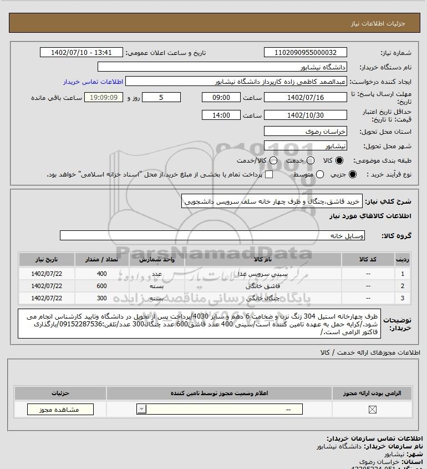This screenshot has height=469, width=427.
Task: Click the عدد unit cell
Action: click(x=157, y=274)
